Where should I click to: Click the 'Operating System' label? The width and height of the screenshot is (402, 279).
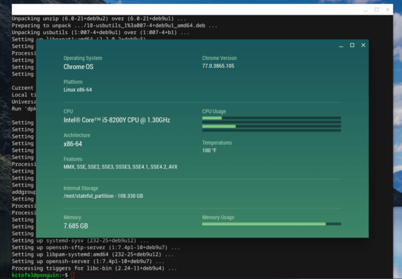[83, 58]
